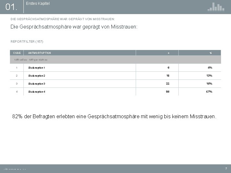Click the large heading 'Die Gesprächsatmosphäre war geprägt von Misstrauen:'

[74, 27]
